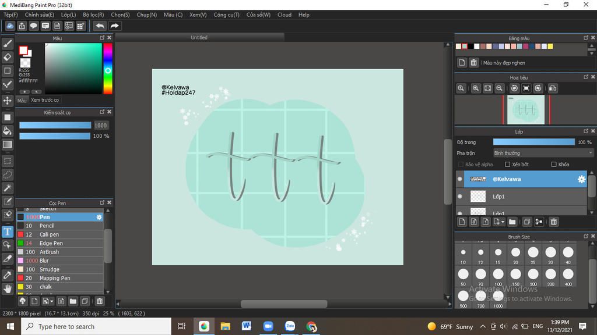
Task: Rotate navigator view left
Action: point(514,88)
